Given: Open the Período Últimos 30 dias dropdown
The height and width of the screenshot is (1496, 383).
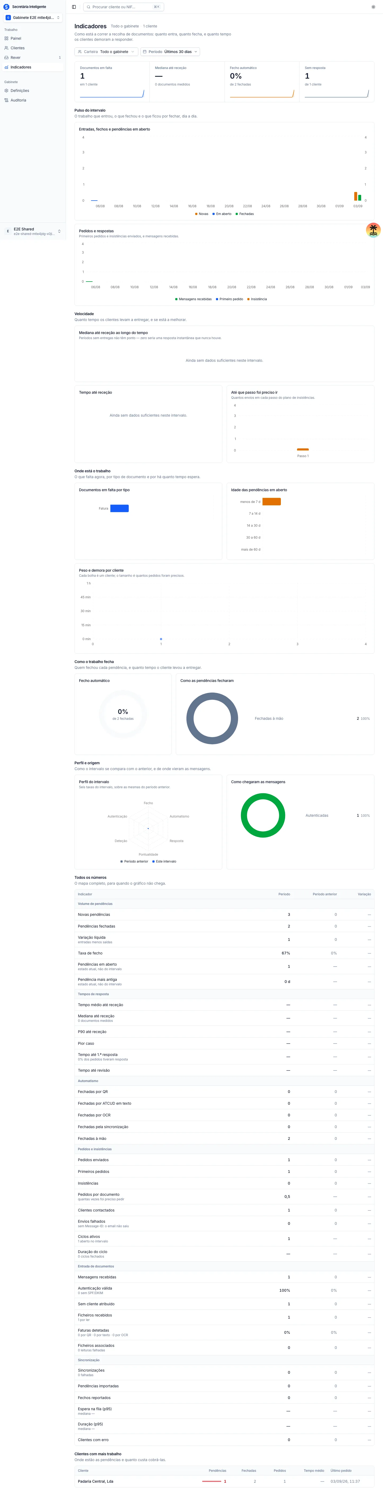Looking at the screenshot, I should [170, 52].
